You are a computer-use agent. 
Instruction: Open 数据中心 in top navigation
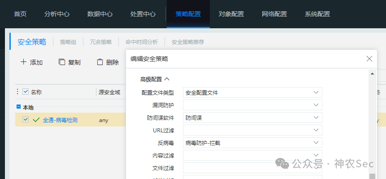[x=100, y=14]
